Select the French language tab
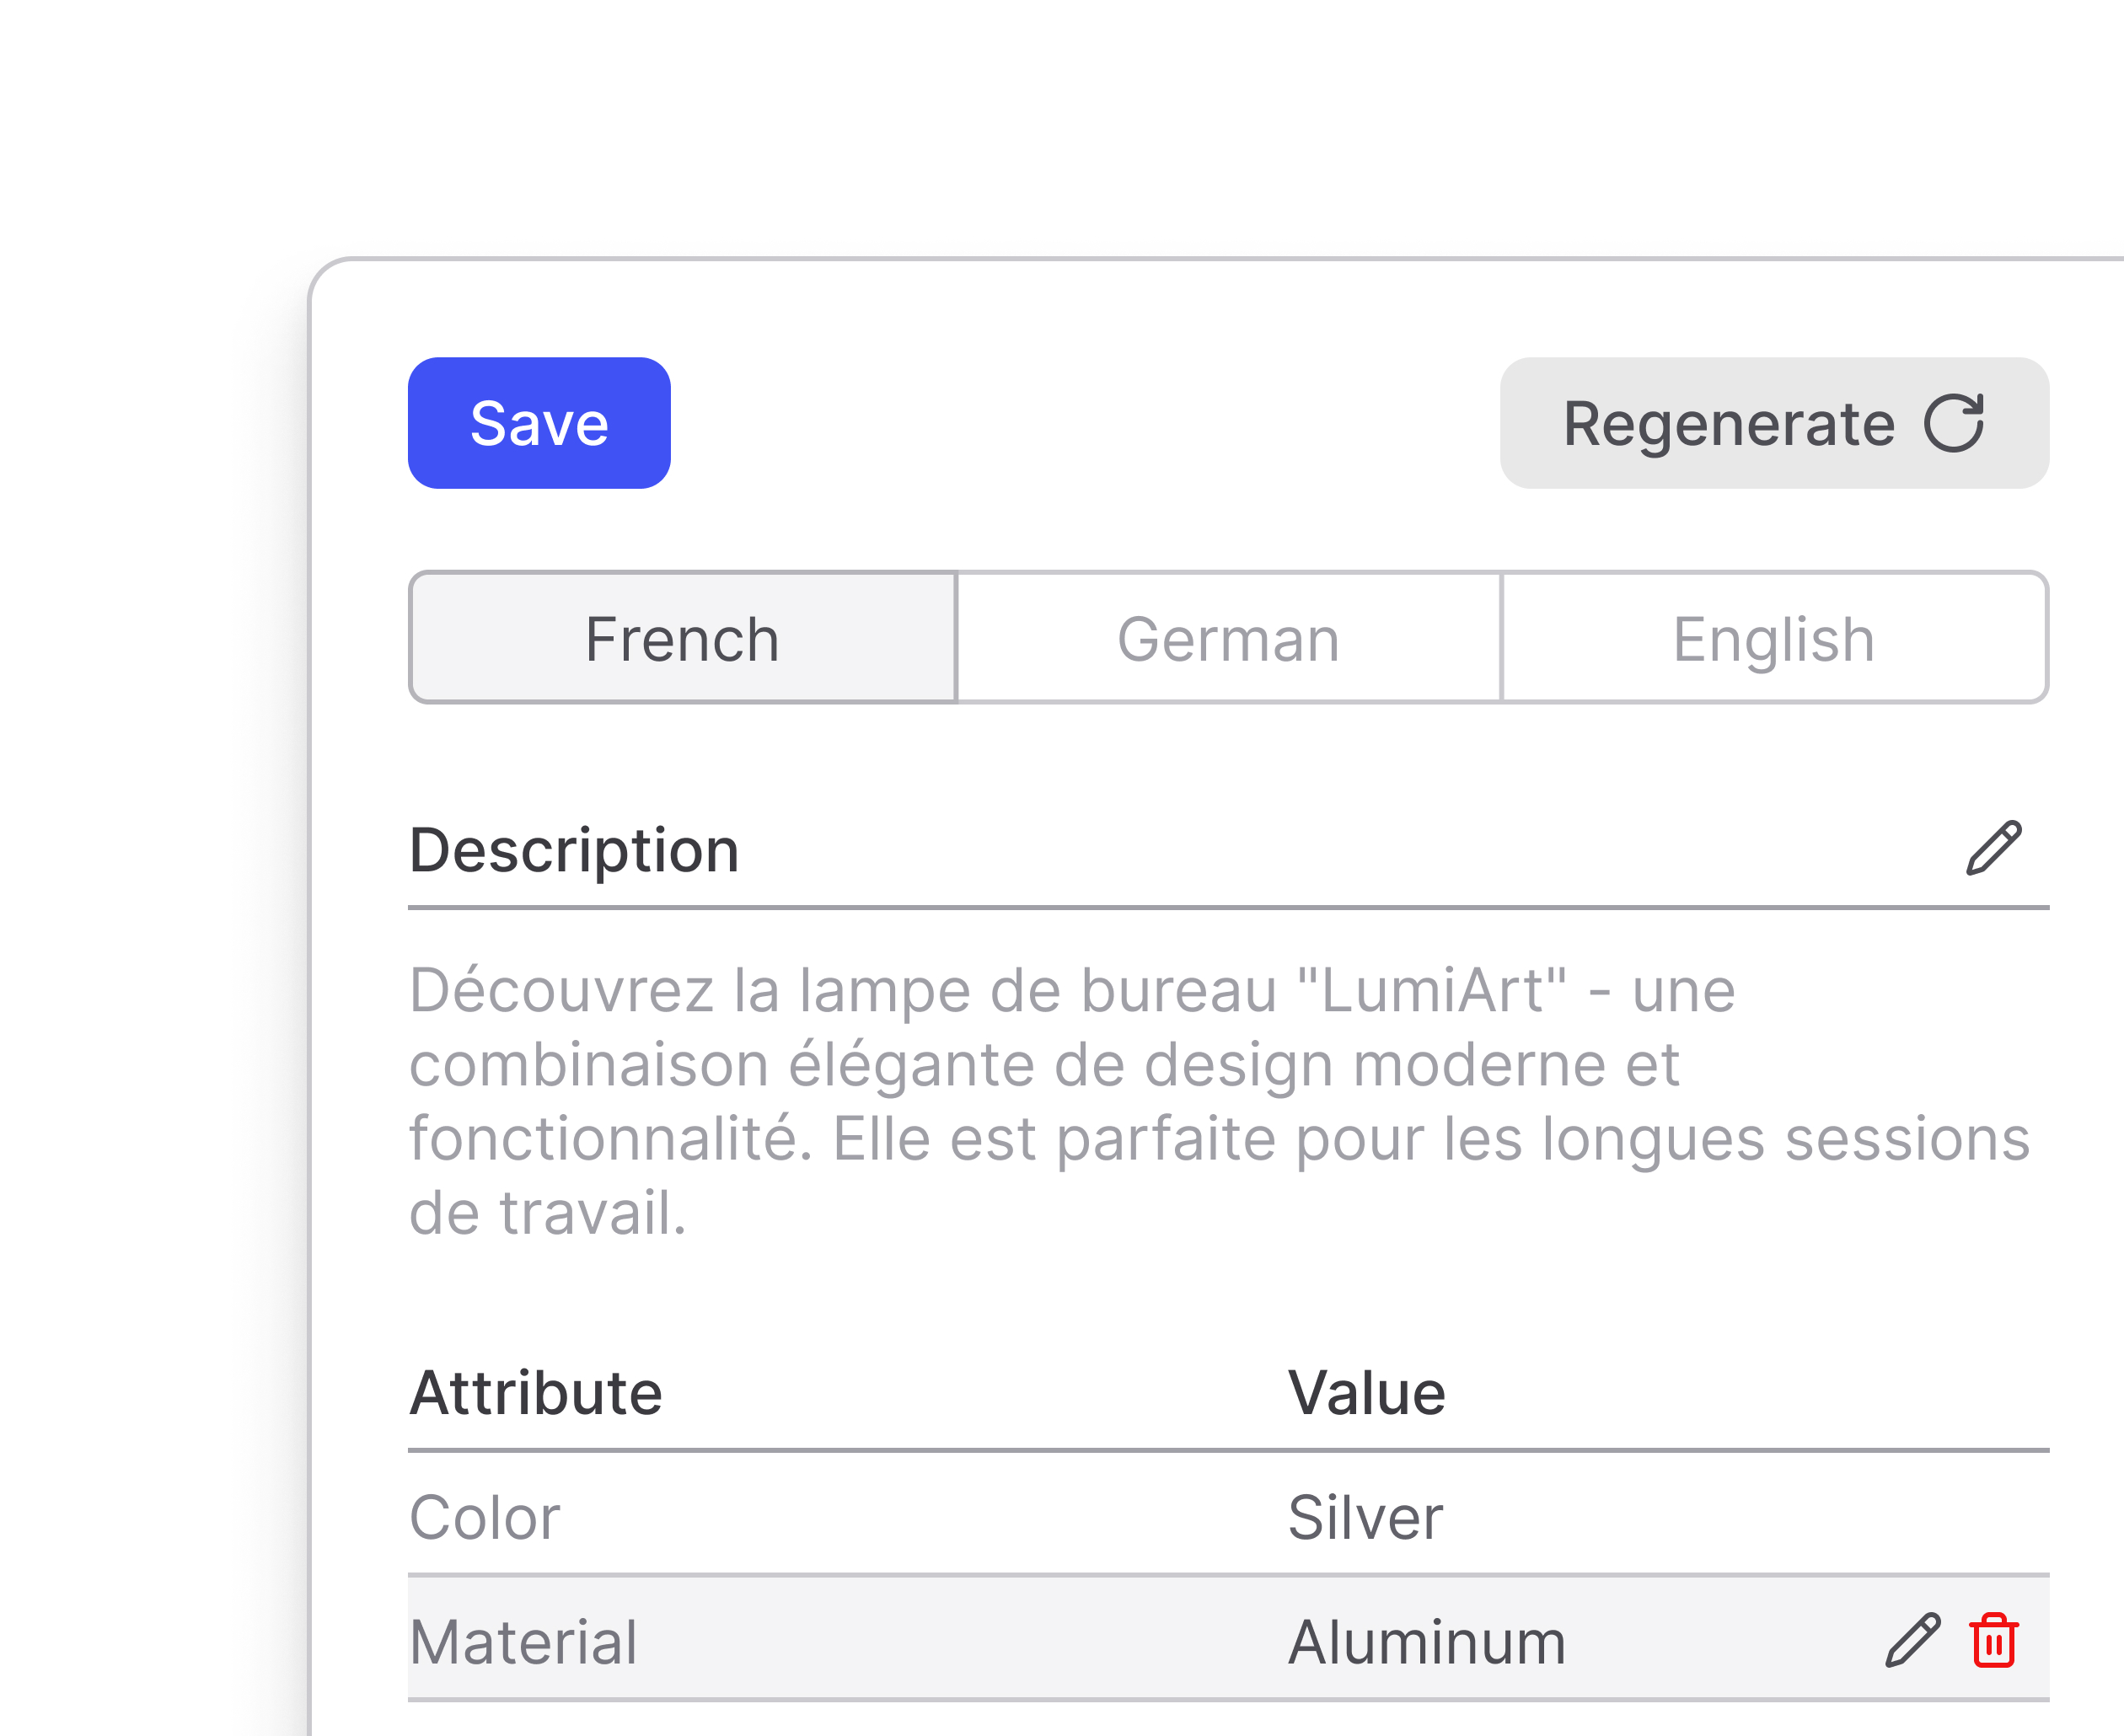Screen dimensions: 2124x1736 (x=683, y=638)
